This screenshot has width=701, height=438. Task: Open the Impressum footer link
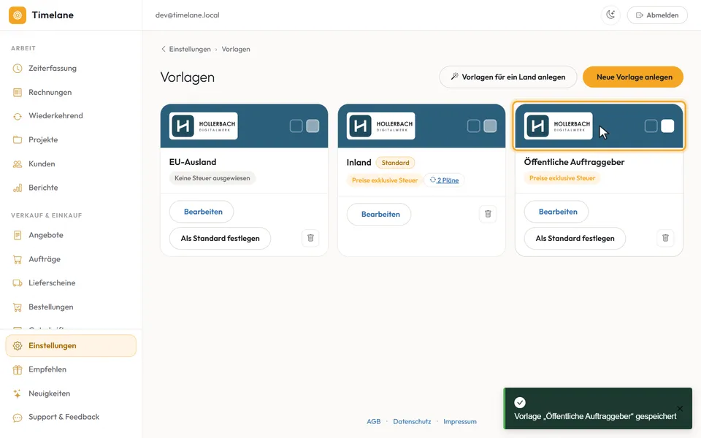pos(460,421)
